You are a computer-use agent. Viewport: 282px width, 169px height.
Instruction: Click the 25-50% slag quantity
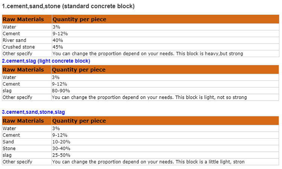(x=61, y=155)
